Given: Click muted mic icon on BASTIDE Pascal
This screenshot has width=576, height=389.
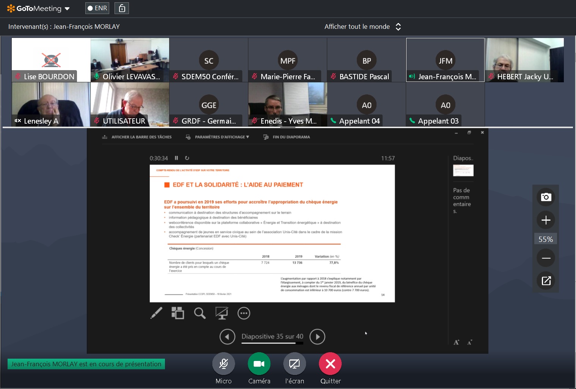Looking at the screenshot, I should 333,76.
